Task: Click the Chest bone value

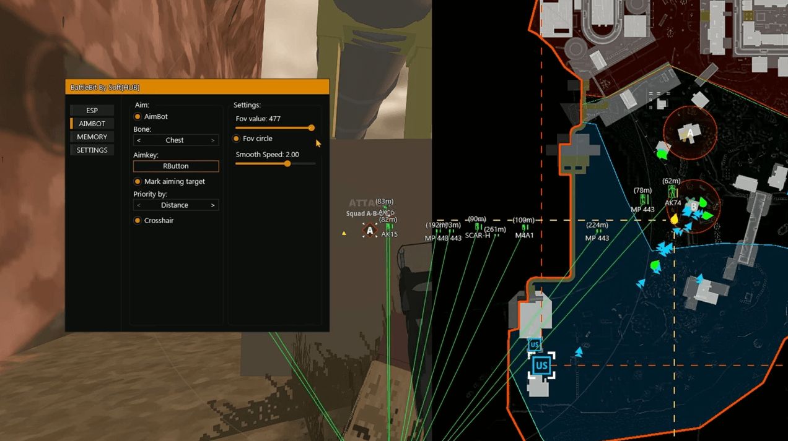Action: click(175, 140)
